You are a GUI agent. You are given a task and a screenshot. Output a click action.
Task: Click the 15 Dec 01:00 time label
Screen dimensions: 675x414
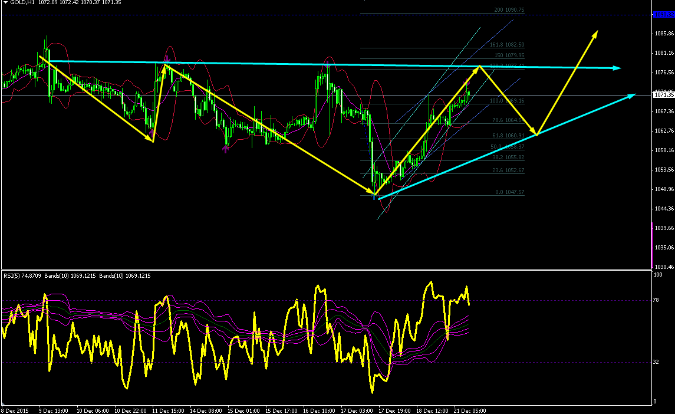[x=243, y=411]
